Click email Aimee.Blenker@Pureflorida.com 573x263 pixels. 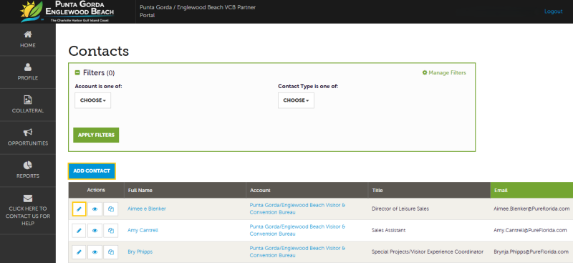531,209
